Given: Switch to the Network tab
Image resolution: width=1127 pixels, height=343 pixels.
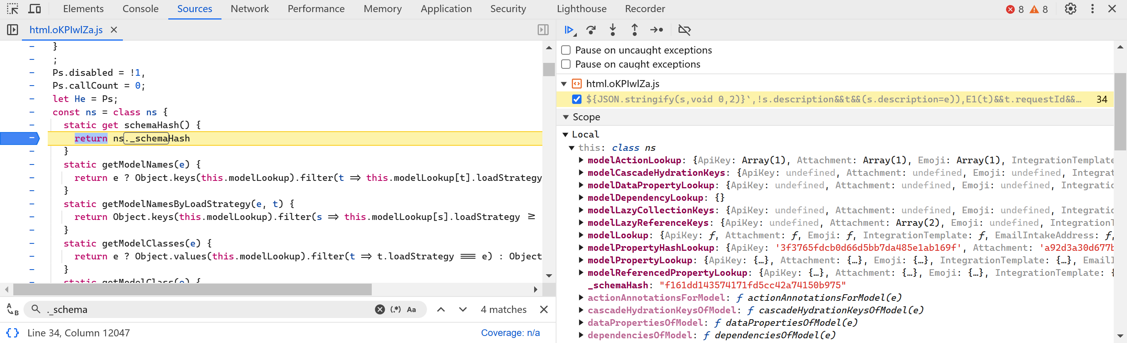Looking at the screenshot, I should click(x=249, y=9).
